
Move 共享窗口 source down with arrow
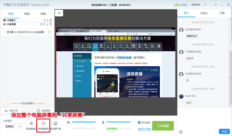click(x=47, y=20)
